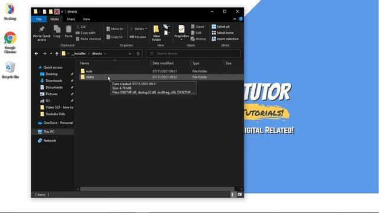Click the Search directx box
This screenshot has width=379, height=213.
[193, 54]
